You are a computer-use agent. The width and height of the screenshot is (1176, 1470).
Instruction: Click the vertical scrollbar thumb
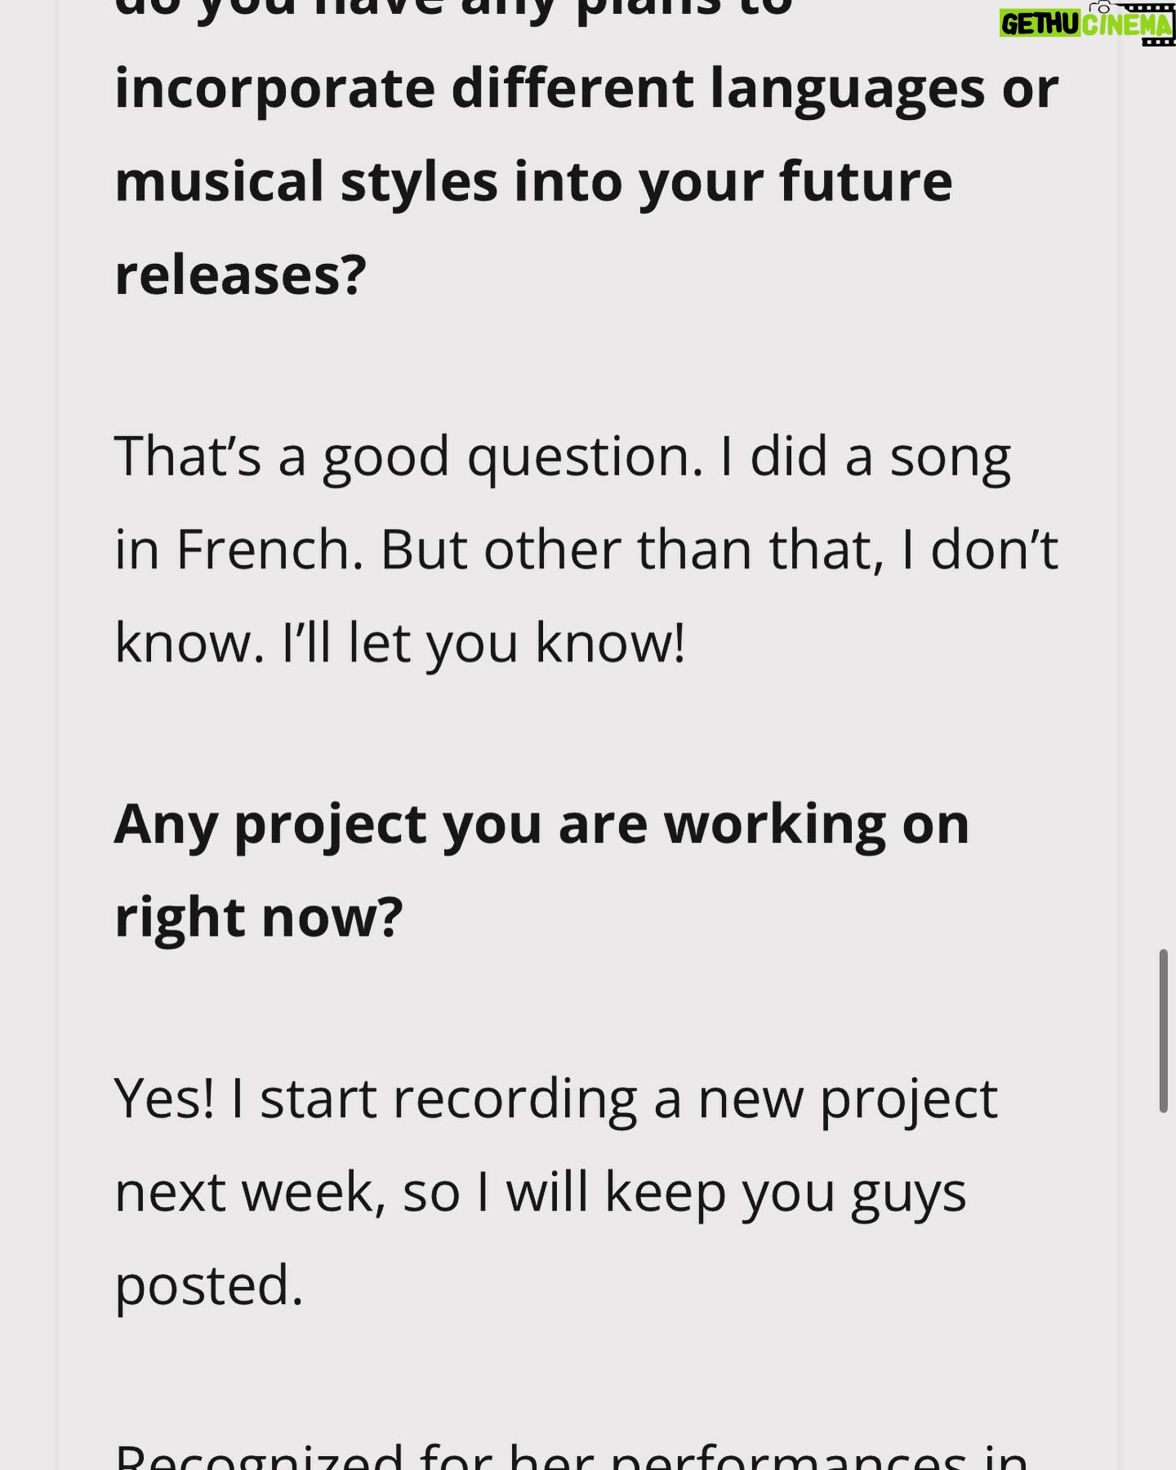click(x=1163, y=1031)
